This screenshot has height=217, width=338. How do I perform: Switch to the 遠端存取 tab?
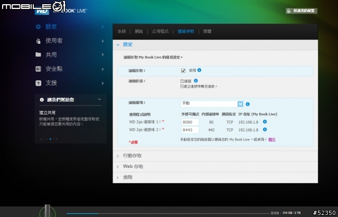[x=186, y=32]
